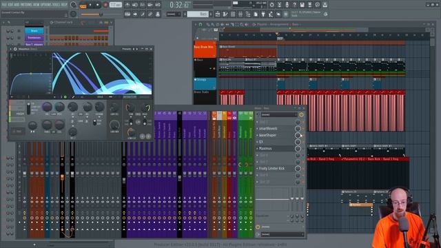
Task: Enable typing keyboard to piano icon
Action: click(127, 14)
